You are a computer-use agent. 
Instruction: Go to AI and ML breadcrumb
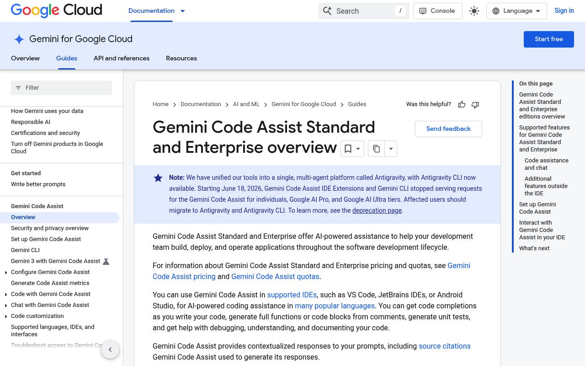tap(246, 104)
